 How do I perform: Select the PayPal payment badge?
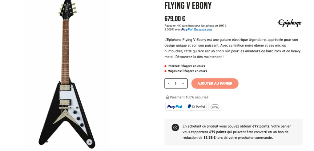(175, 107)
